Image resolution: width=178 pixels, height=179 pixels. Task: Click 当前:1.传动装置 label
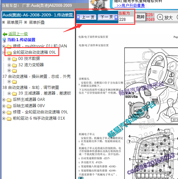21,40
